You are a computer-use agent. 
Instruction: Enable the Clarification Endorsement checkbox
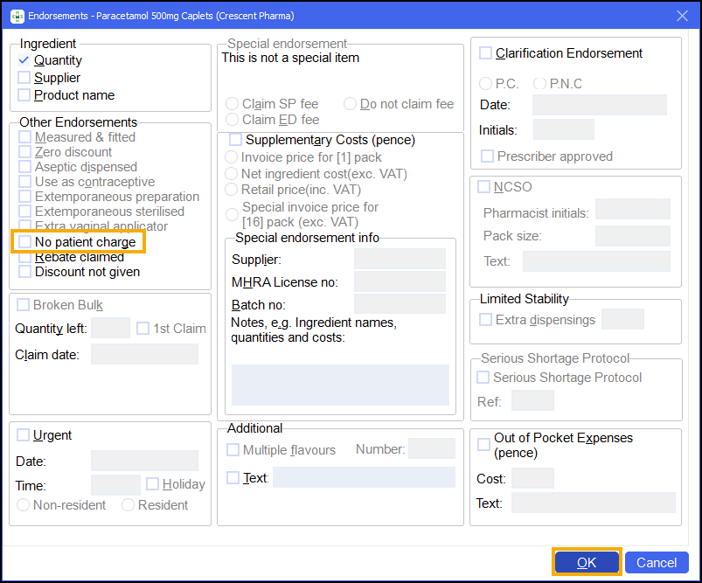tap(485, 53)
